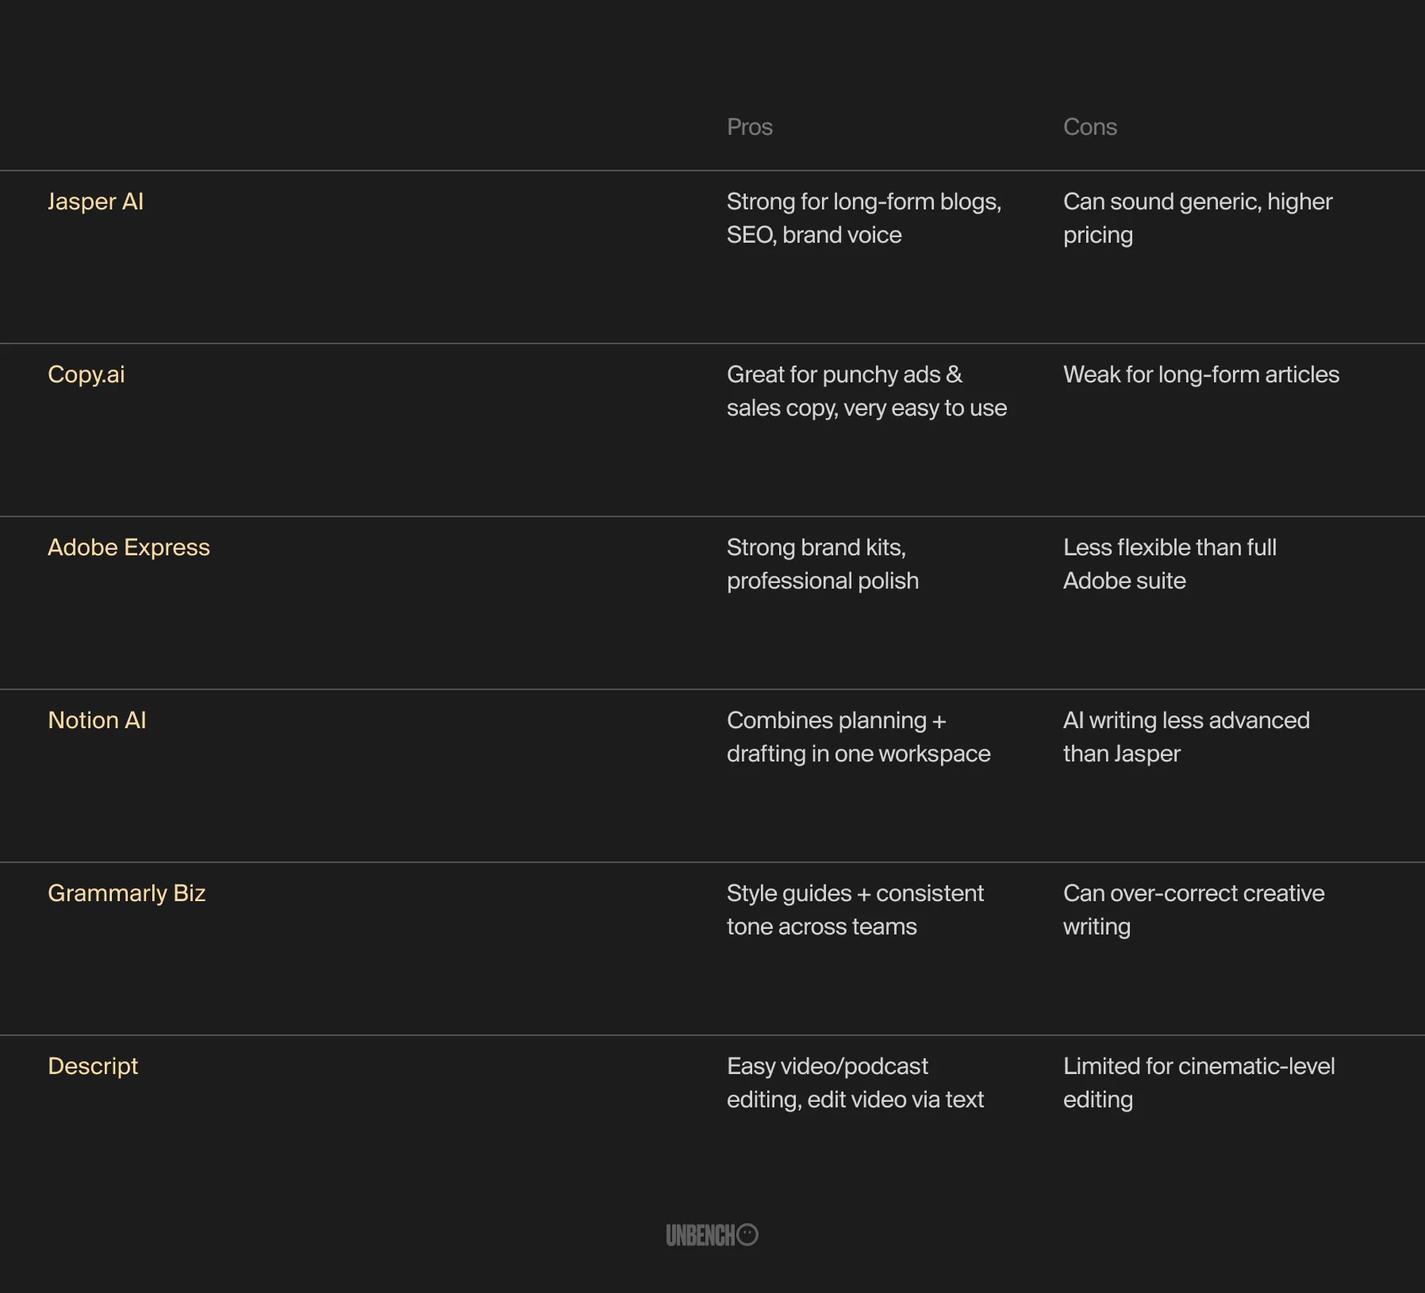Select 'Style guides + consistent tone across teams'
Screen dimensions: 1425x1293
tap(855, 910)
